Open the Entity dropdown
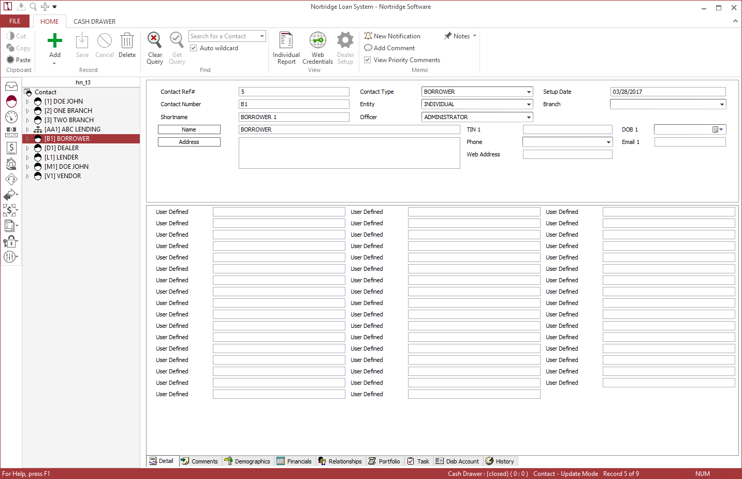Image resolution: width=742 pixels, height=479 pixels. (529, 104)
